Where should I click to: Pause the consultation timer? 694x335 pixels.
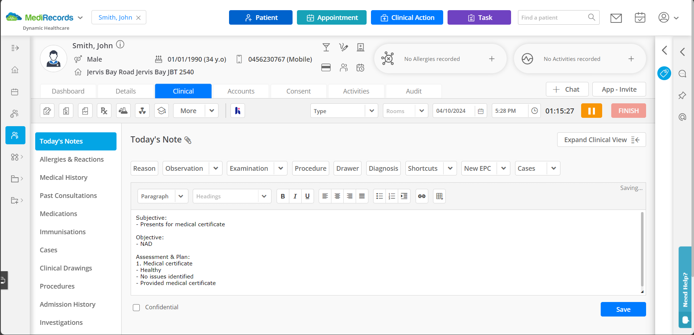click(592, 111)
